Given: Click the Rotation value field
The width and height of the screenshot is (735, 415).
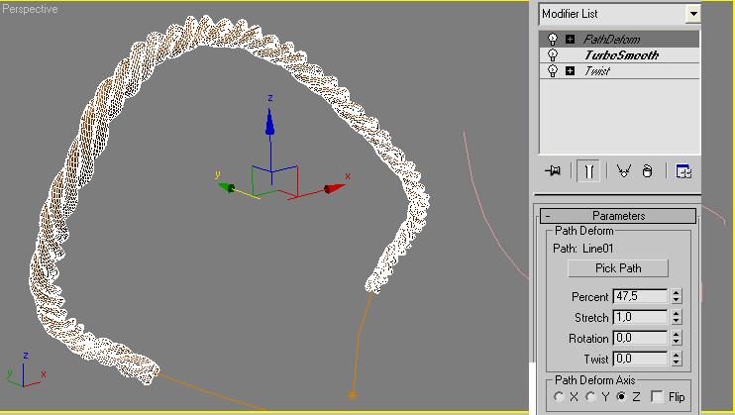Looking at the screenshot, I should tap(640, 338).
